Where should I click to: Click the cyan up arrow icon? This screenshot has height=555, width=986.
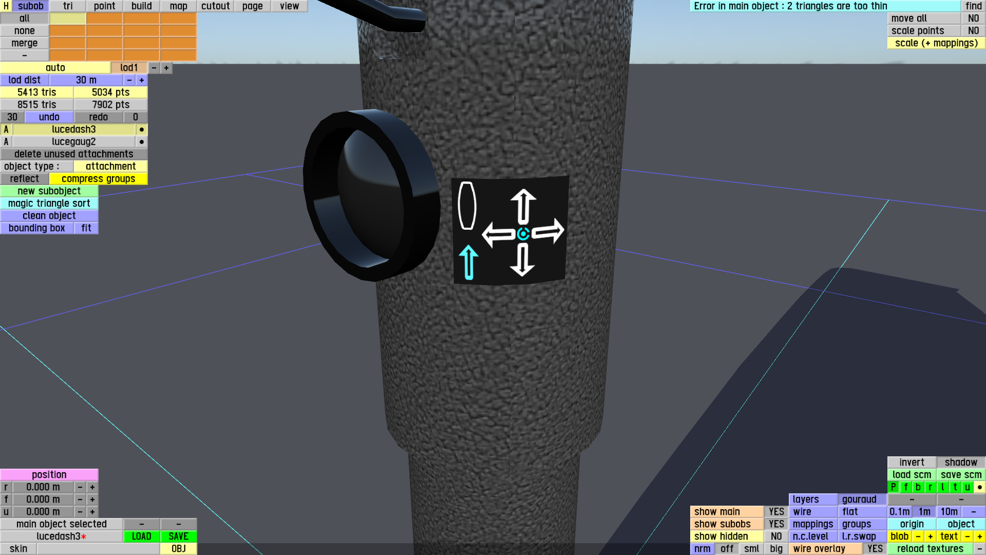(x=468, y=262)
